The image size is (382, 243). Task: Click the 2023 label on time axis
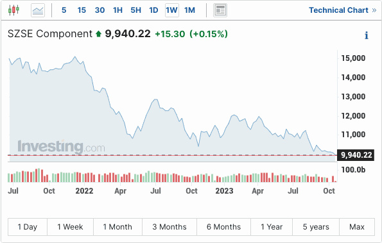pyautogui.click(x=224, y=191)
